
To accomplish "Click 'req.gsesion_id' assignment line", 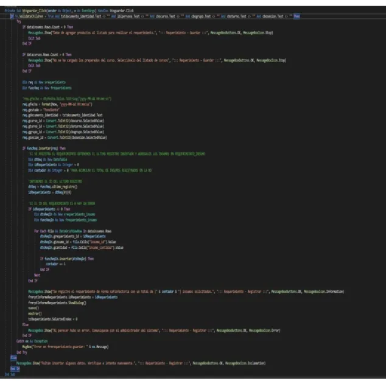I will tap(65, 138).
